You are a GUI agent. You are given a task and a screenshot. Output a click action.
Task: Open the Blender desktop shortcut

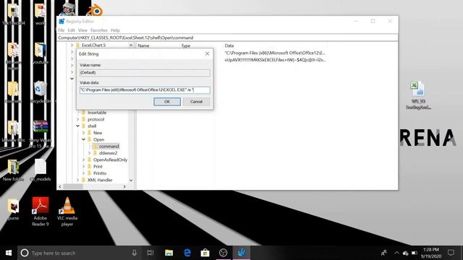(x=95, y=9)
